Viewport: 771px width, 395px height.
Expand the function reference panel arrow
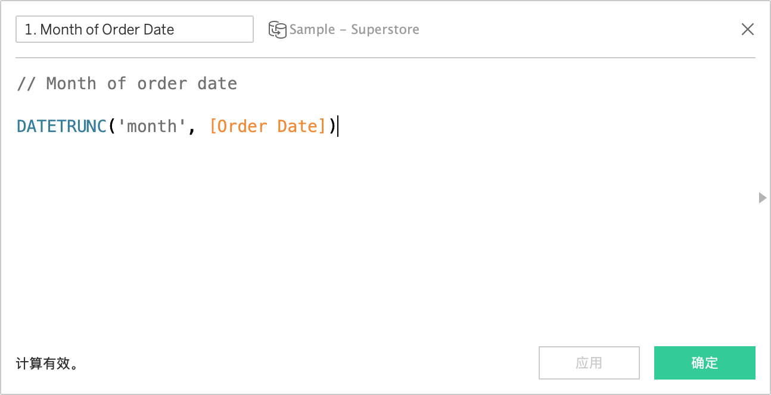(762, 198)
